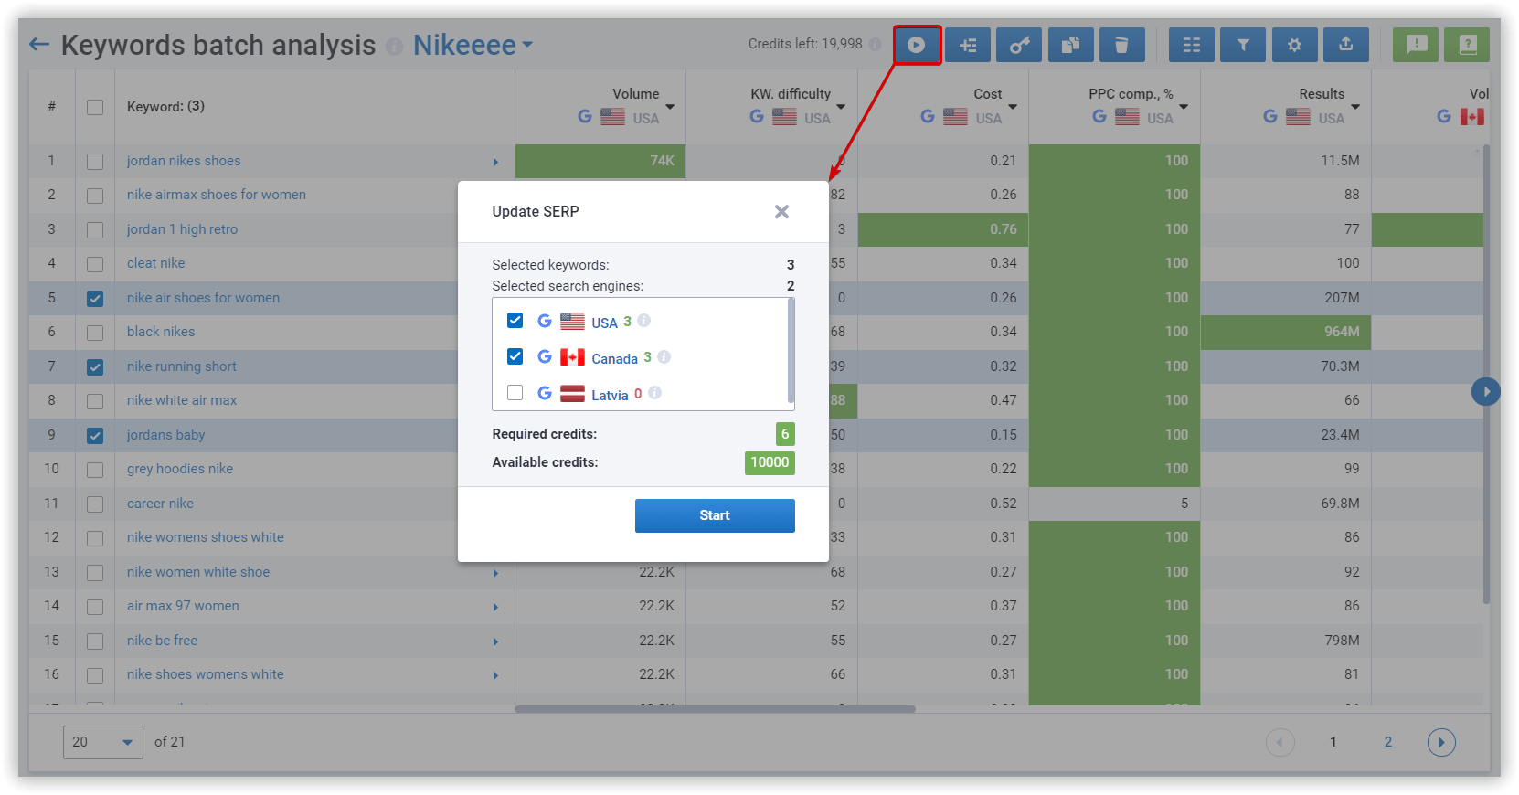This screenshot has width=1519, height=795.
Task: Check Latvia search engine checkbox
Action: coord(515,393)
